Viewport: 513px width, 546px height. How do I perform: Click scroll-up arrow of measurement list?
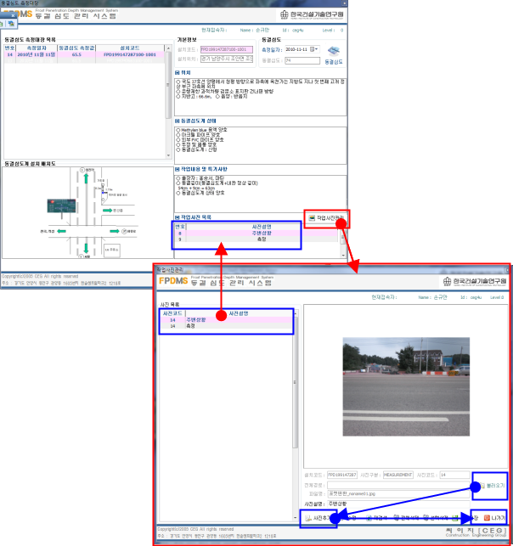point(168,48)
